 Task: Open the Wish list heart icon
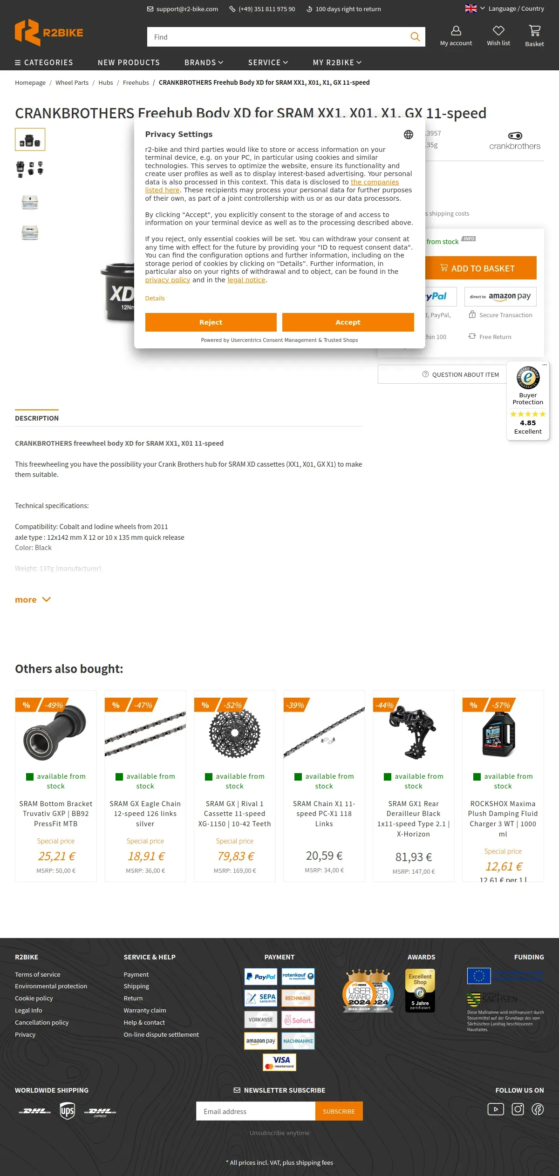[x=498, y=31]
